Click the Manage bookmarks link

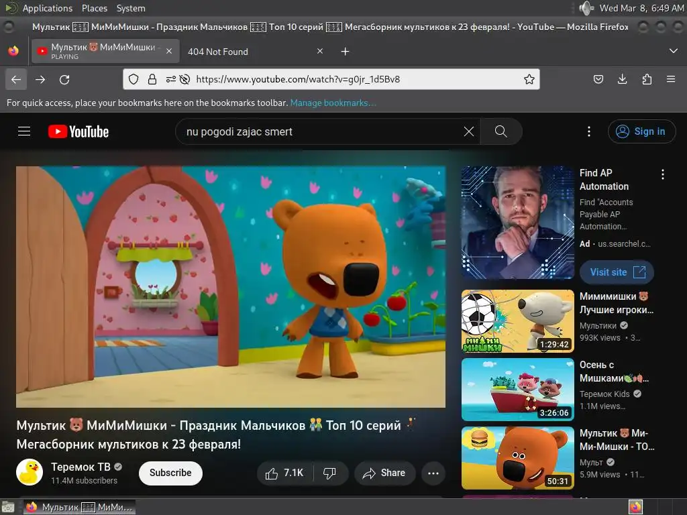coord(333,103)
